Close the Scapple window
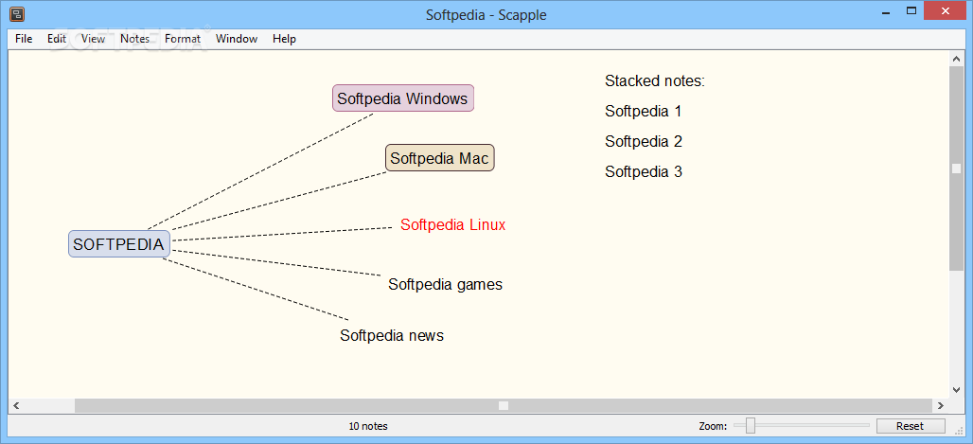Image resolution: width=973 pixels, height=444 pixels. coord(946,11)
